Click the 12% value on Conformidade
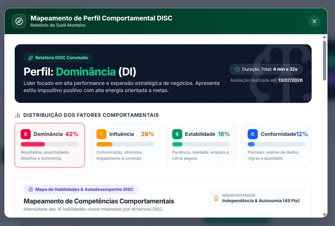 tap(302, 134)
